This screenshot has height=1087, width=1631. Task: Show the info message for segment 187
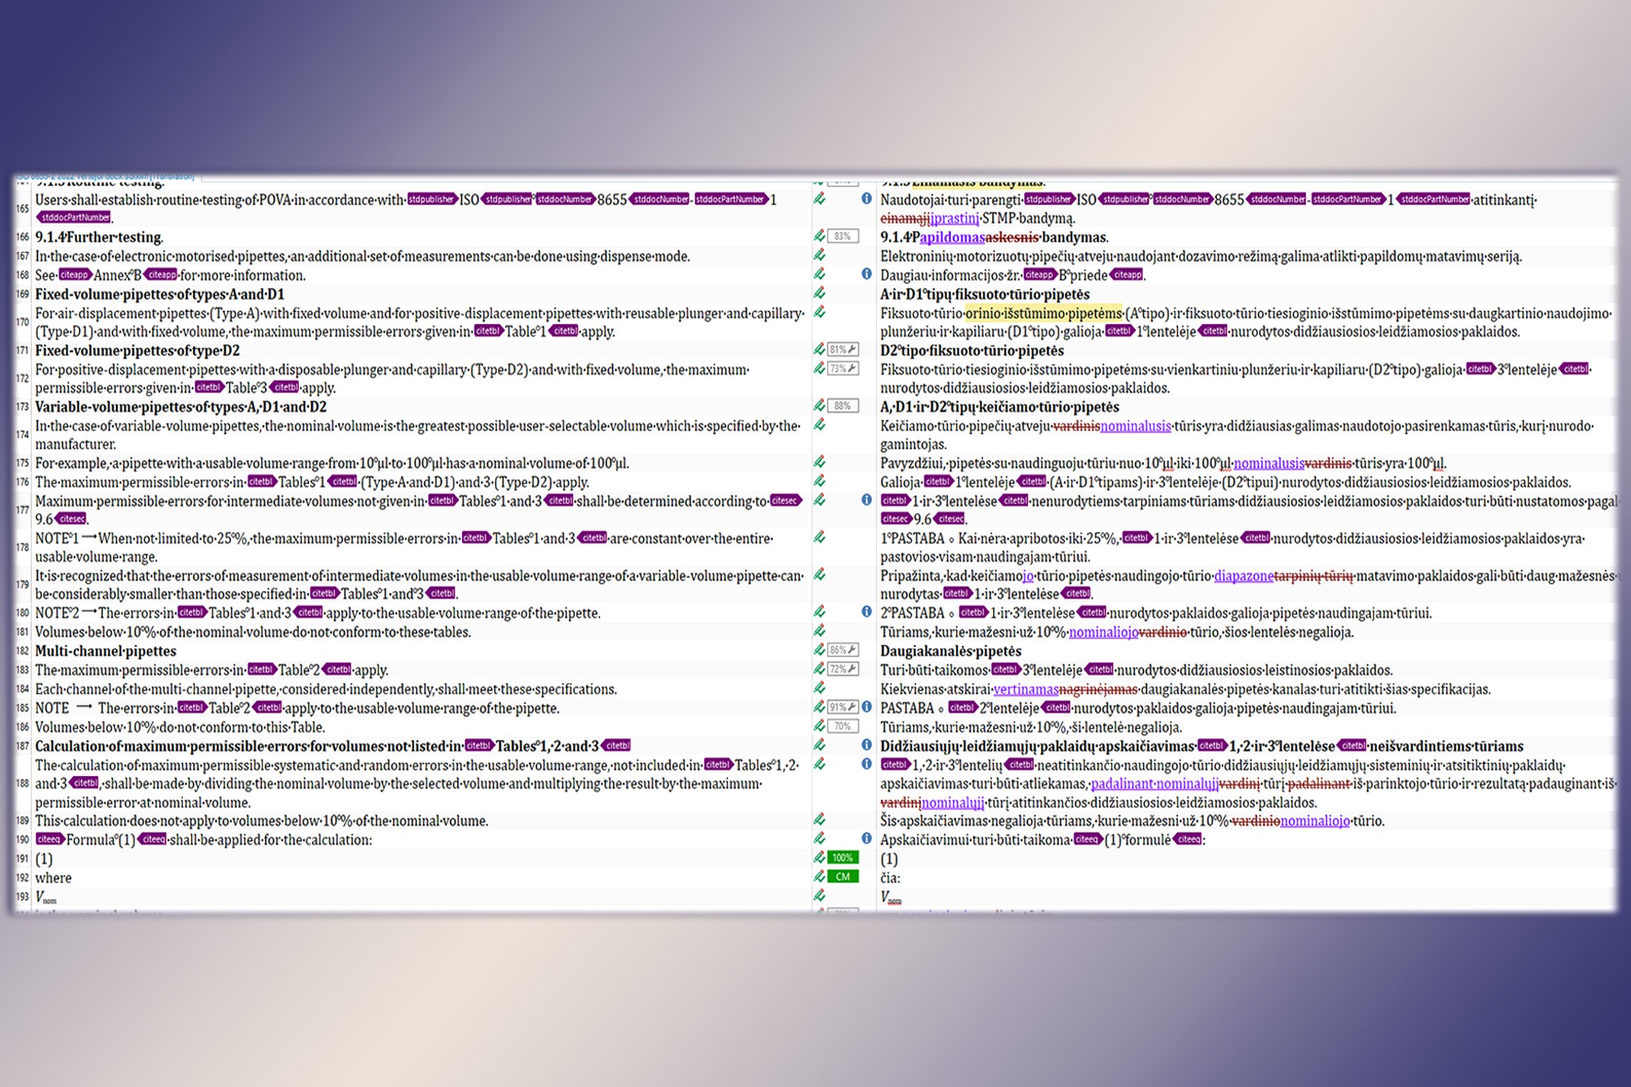point(866,745)
